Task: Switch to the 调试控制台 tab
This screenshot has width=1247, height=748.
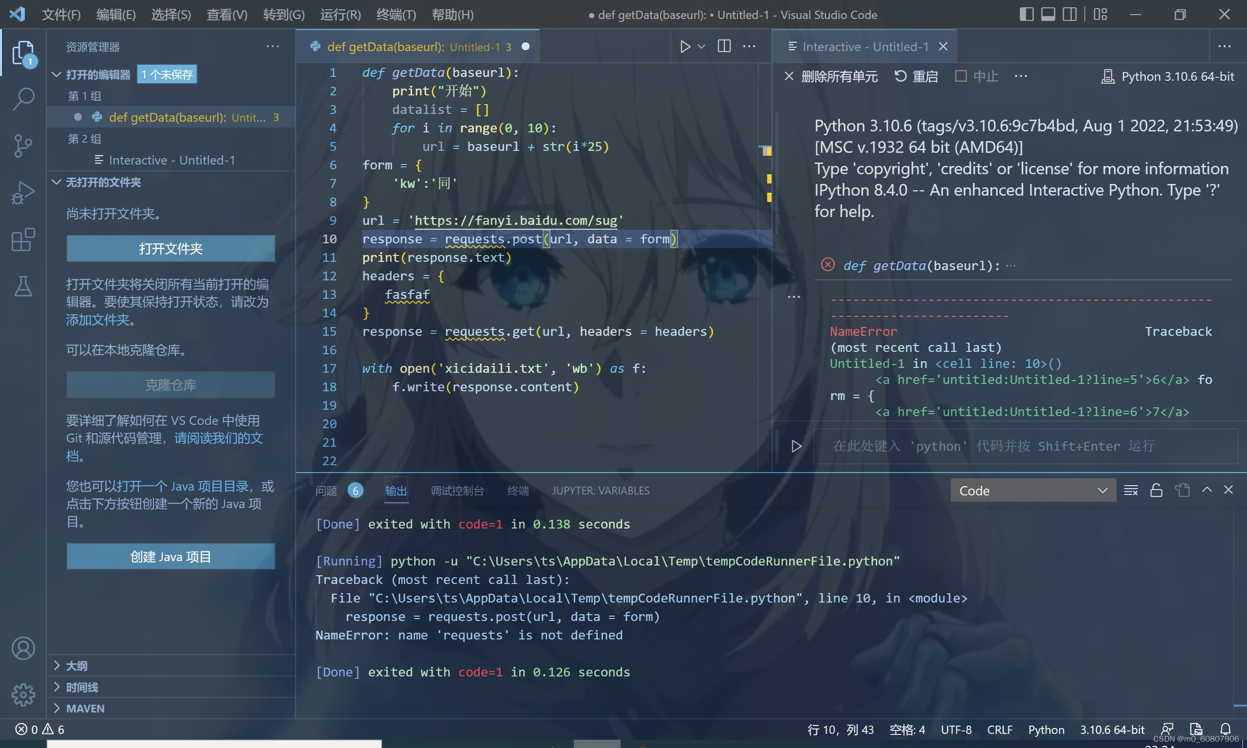Action: [456, 491]
